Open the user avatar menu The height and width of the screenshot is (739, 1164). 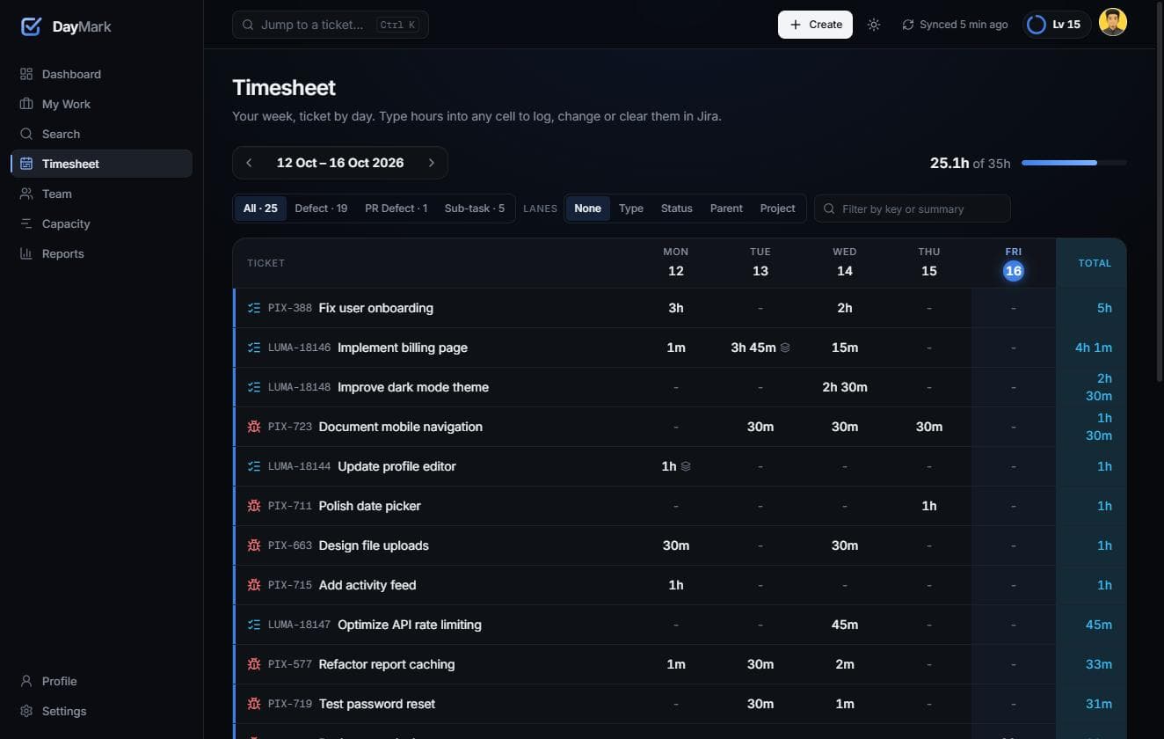click(x=1113, y=23)
